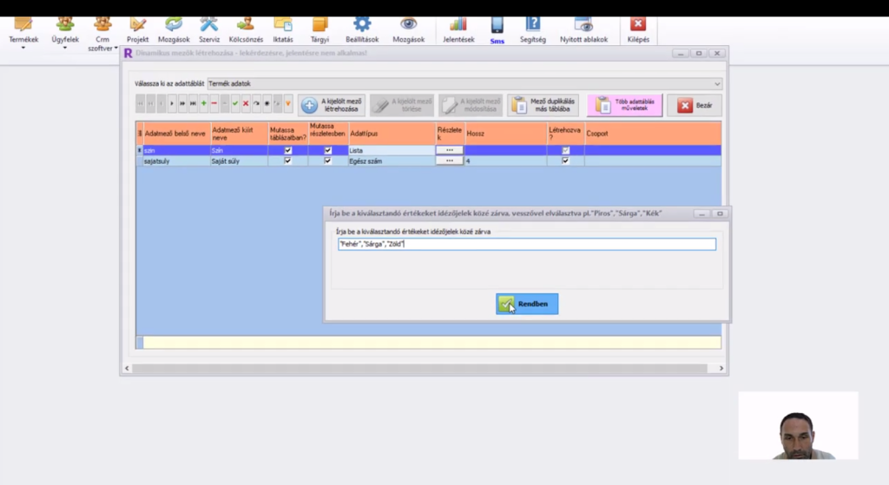Screen dimensions: 889x485
Task: Click the Rendben confirm button
Action: tap(527, 305)
